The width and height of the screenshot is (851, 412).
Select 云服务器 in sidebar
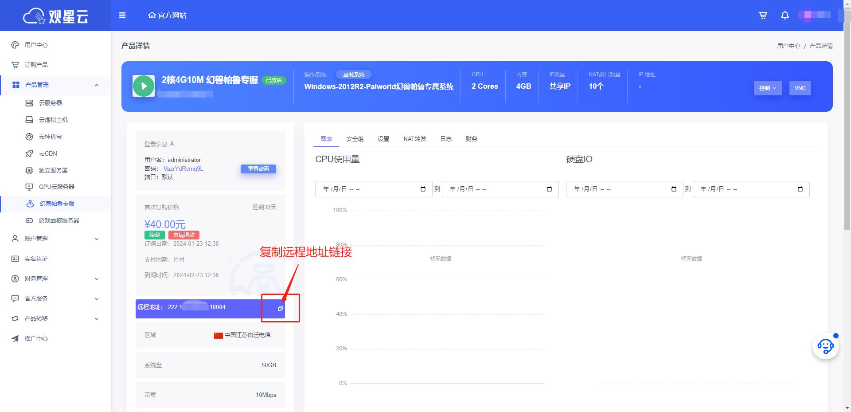coord(55,103)
